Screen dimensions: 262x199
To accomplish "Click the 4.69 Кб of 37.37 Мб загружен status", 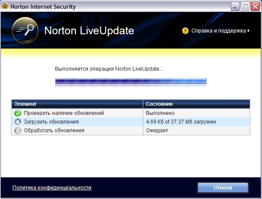I will pyautogui.click(x=181, y=122).
